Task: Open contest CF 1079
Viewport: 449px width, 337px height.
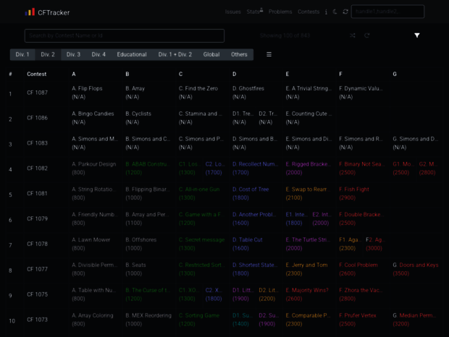Action: pyautogui.click(x=37, y=218)
